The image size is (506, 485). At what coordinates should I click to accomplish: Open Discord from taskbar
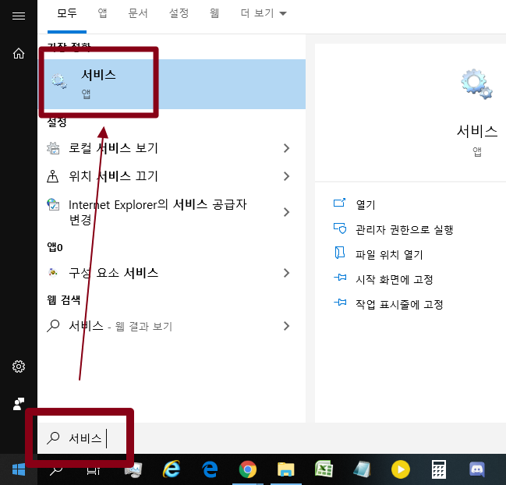[x=477, y=469]
